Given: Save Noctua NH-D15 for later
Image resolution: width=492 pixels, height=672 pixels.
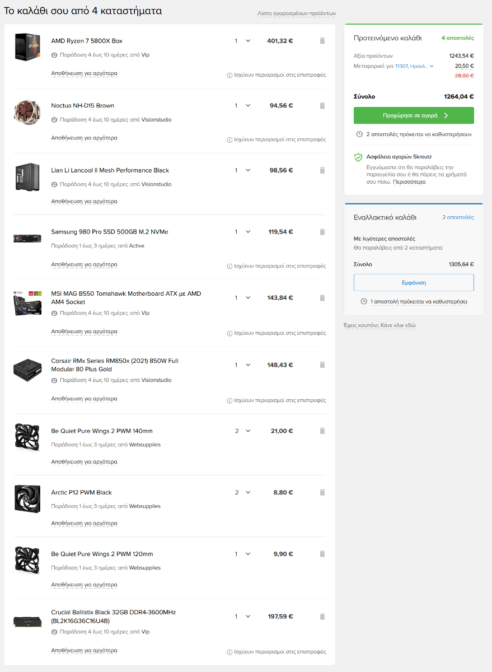Looking at the screenshot, I should click(84, 138).
